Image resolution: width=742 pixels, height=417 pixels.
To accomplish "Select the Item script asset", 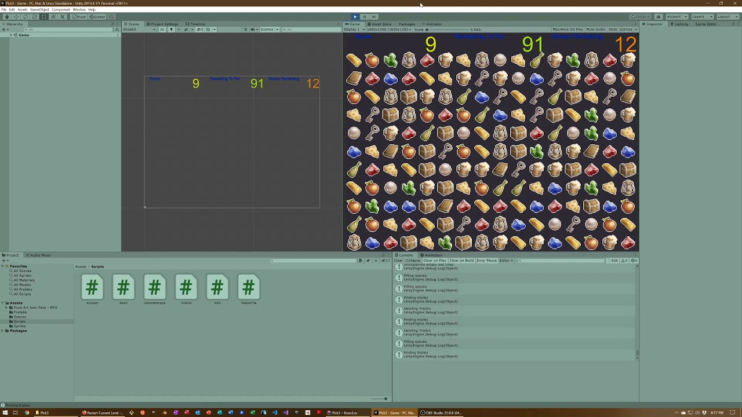I will coord(217,290).
